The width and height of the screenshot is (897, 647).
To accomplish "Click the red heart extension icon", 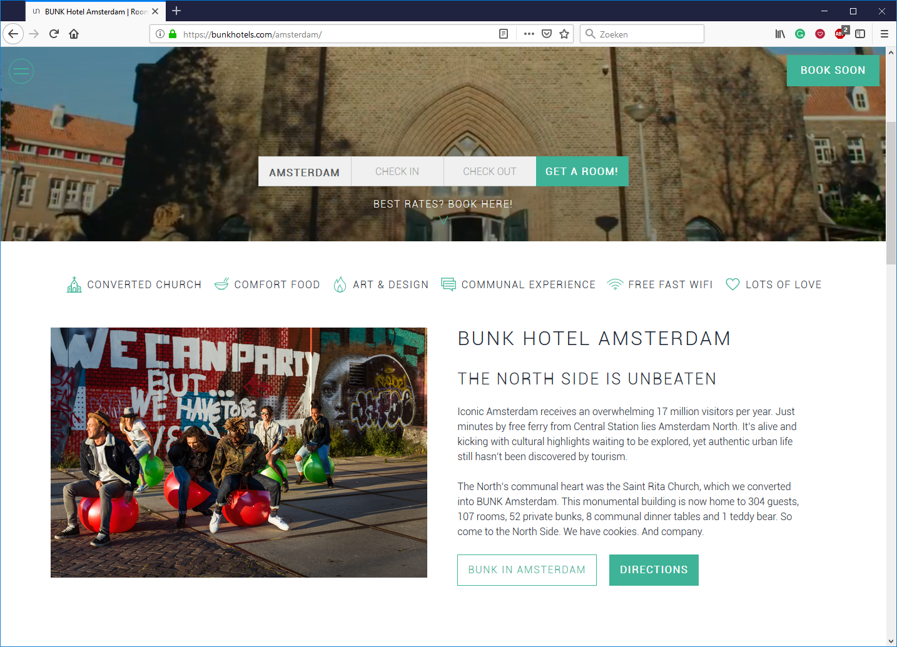I will pyautogui.click(x=820, y=34).
